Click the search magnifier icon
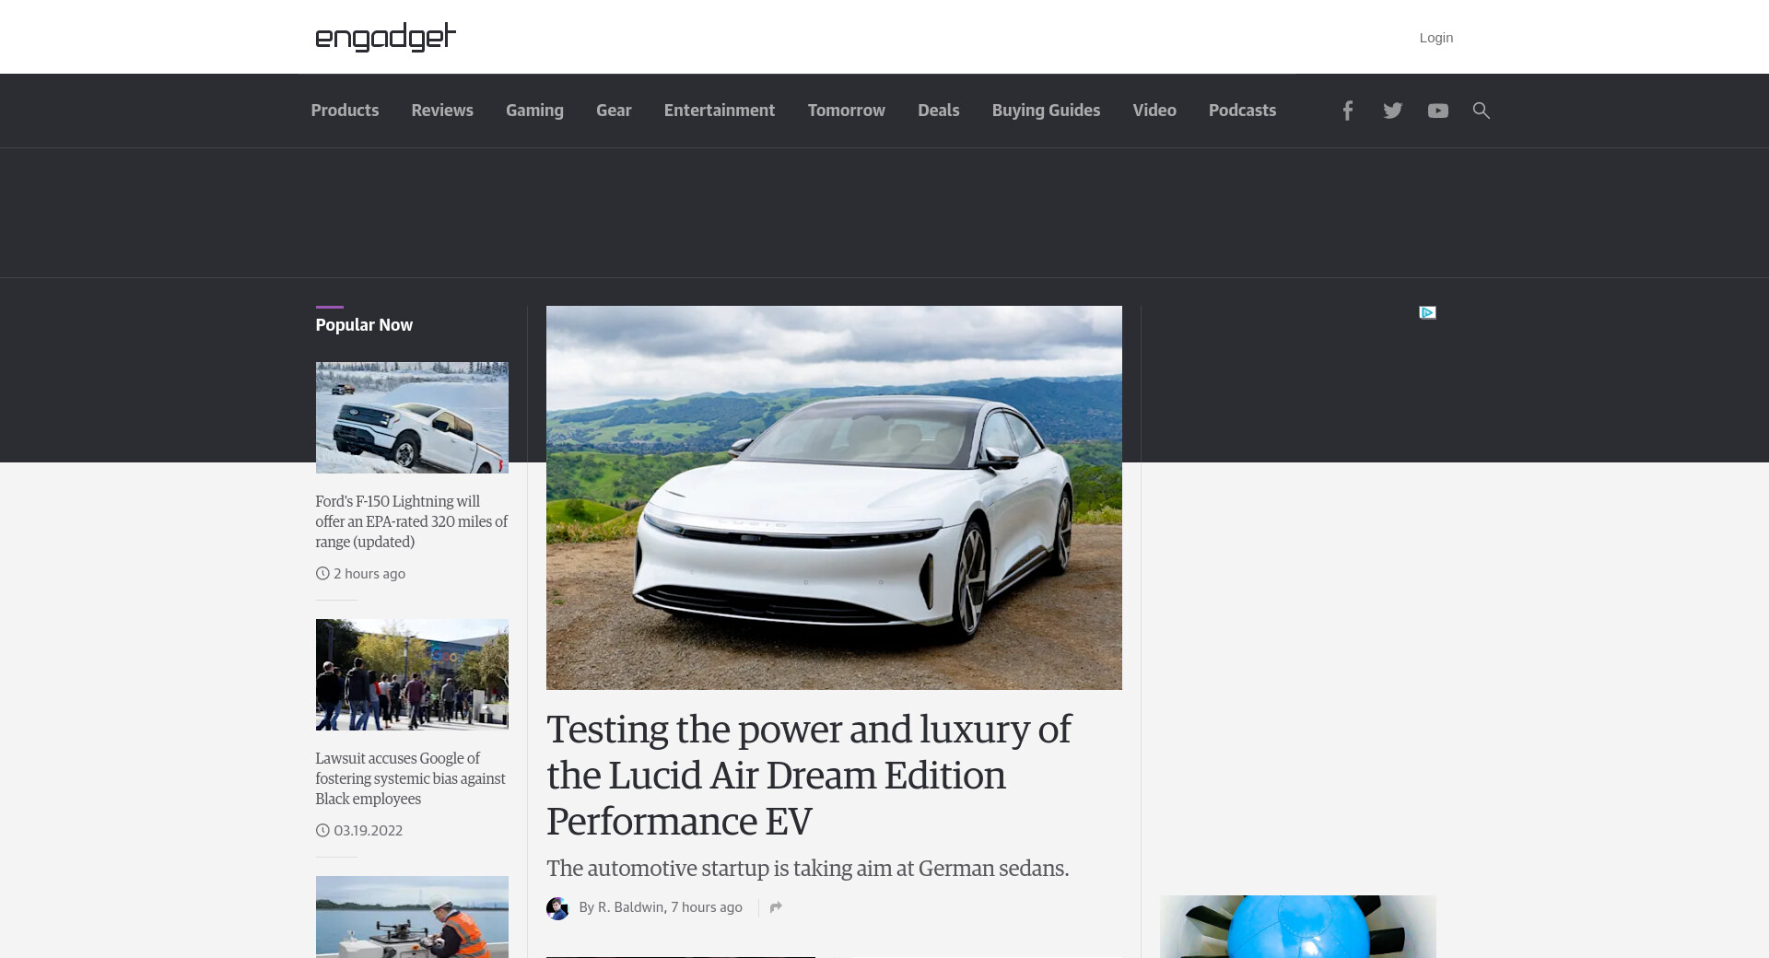 1481,111
